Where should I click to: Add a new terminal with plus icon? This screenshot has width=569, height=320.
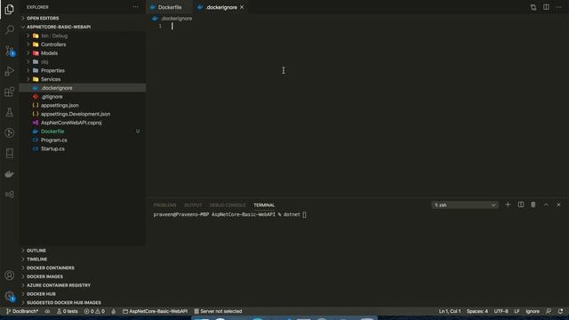(x=508, y=204)
